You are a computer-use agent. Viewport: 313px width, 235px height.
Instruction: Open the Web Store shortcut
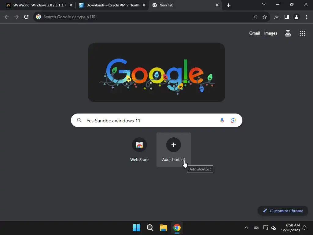[x=139, y=149]
